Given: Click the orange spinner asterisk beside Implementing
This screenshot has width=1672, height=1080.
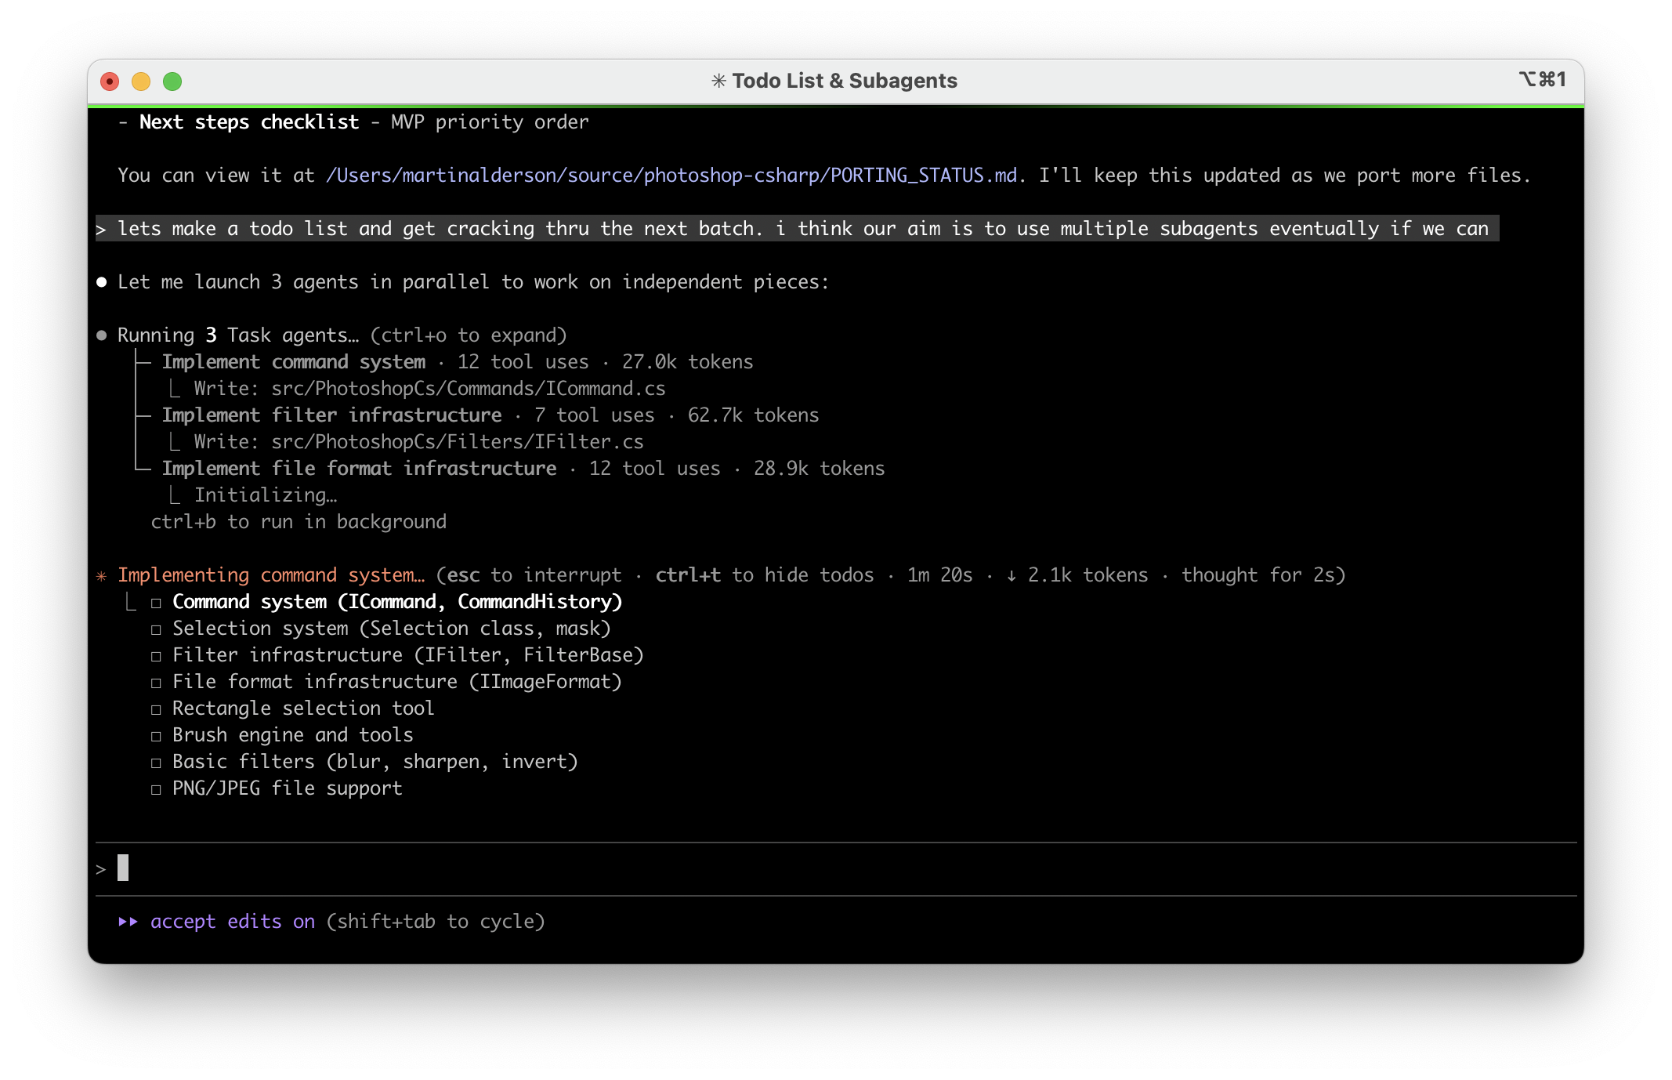Looking at the screenshot, I should [x=101, y=576].
